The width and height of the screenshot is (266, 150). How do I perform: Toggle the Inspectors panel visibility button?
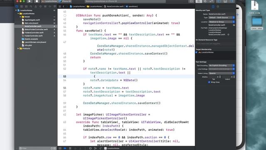(x=232, y=1)
